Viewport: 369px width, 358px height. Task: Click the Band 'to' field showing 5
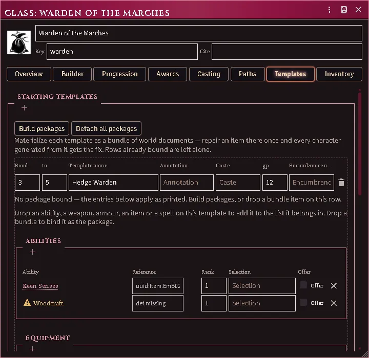click(54, 182)
